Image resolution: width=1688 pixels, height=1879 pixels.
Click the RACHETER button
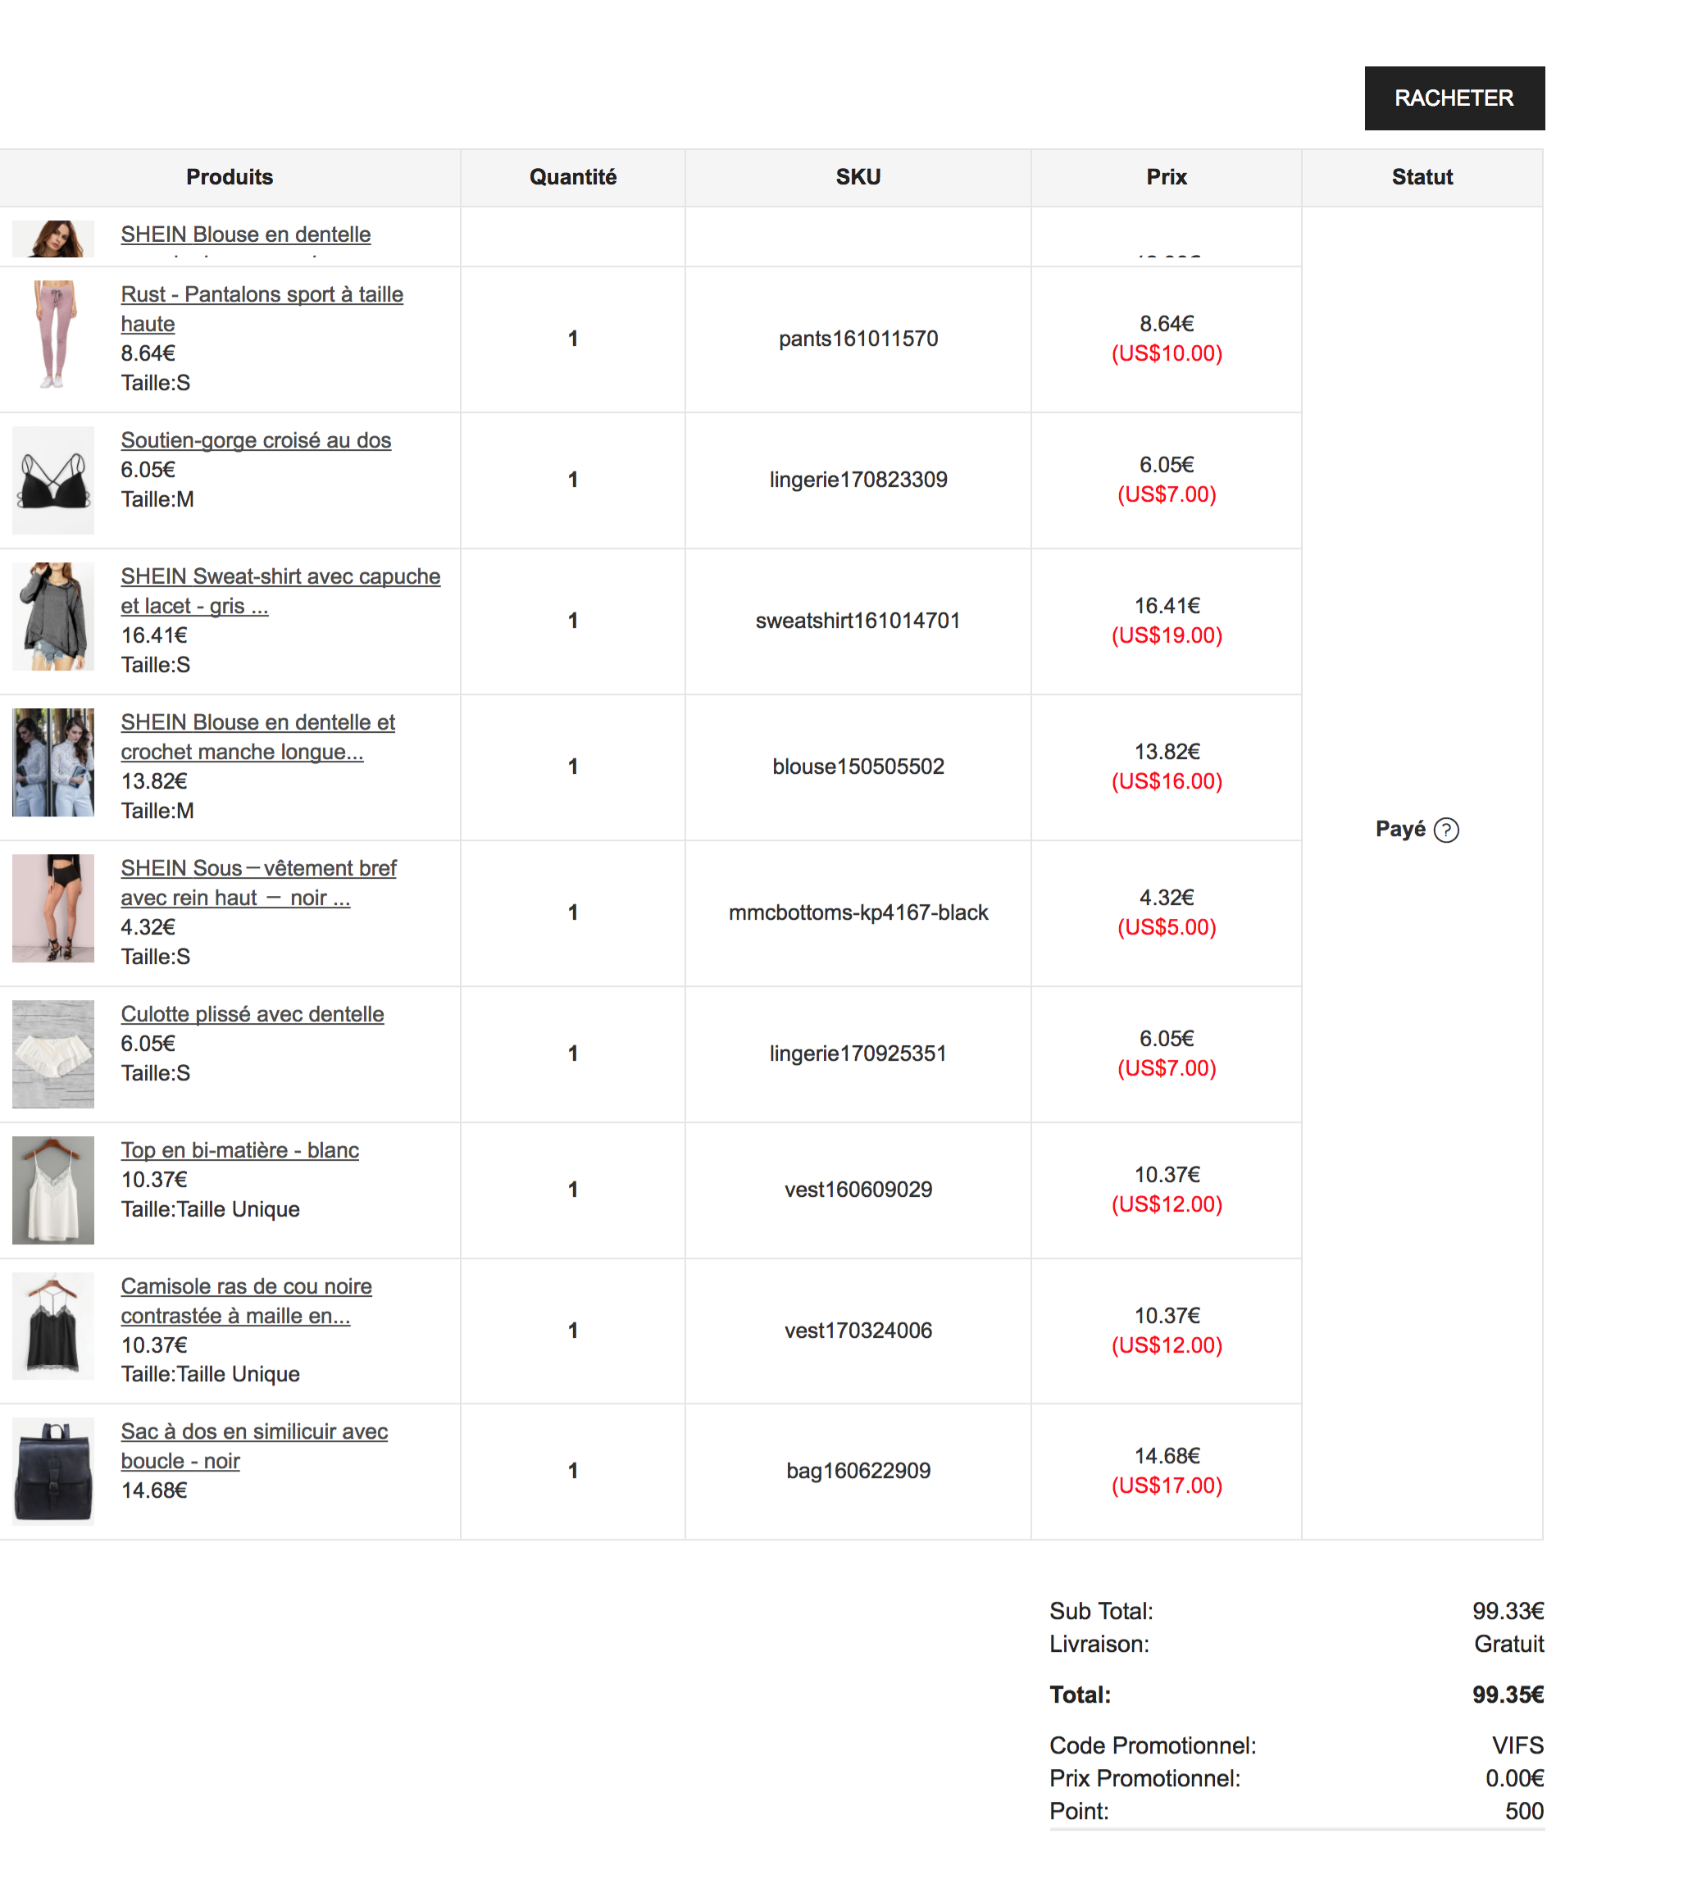tap(1454, 98)
